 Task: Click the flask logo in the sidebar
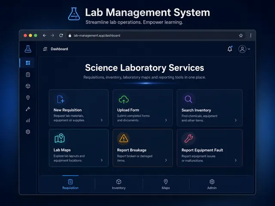tap(28, 49)
